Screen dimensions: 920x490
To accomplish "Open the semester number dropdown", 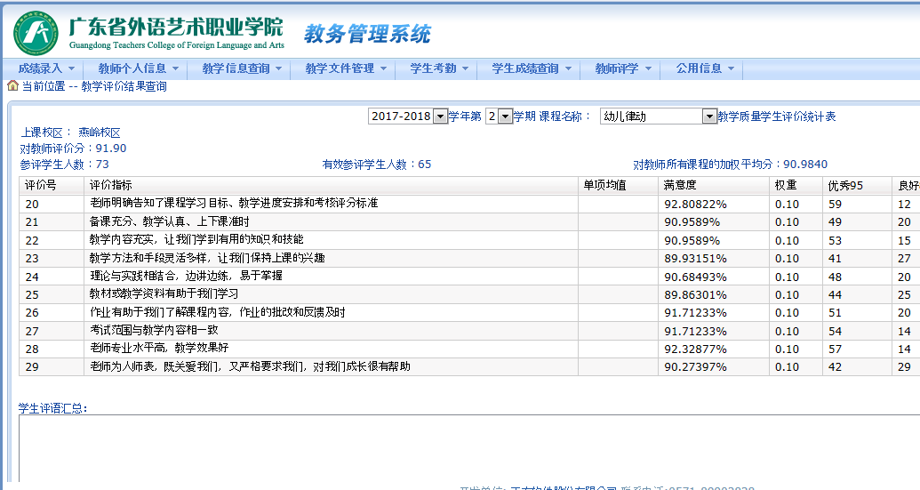I will point(505,116).
